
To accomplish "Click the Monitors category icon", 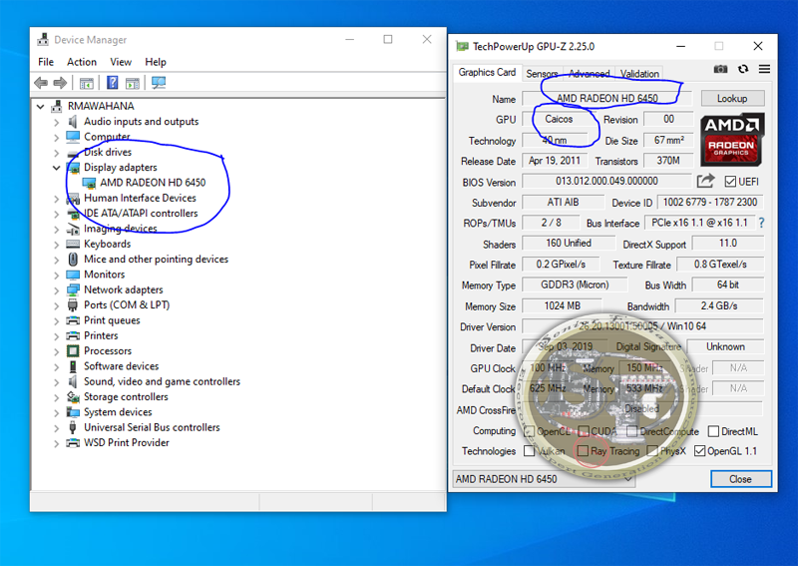I will [x=73, y=275].
